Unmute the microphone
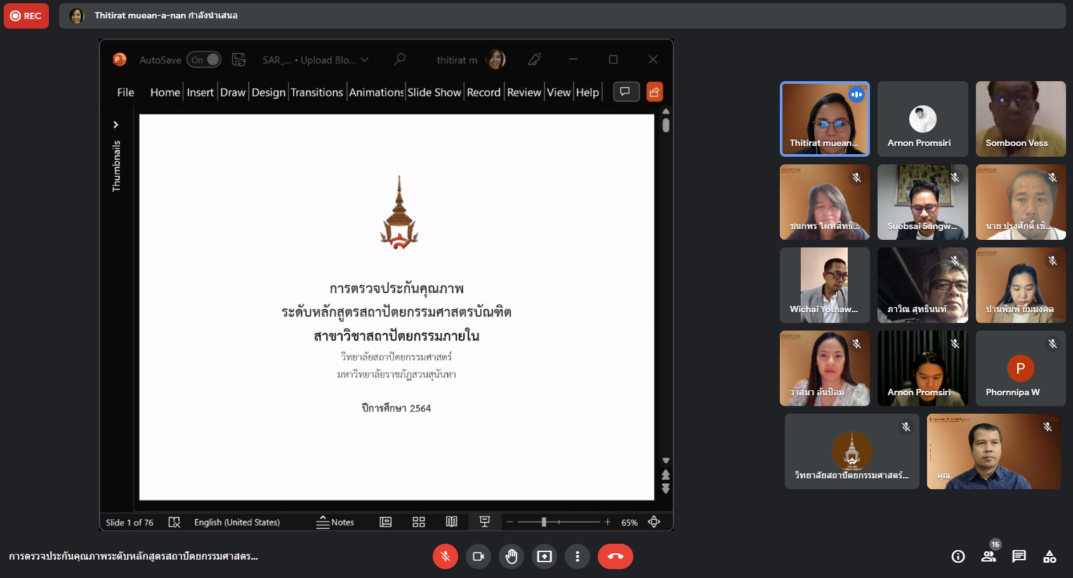This screenshot has height=578, width=1073. click(445, 556)
